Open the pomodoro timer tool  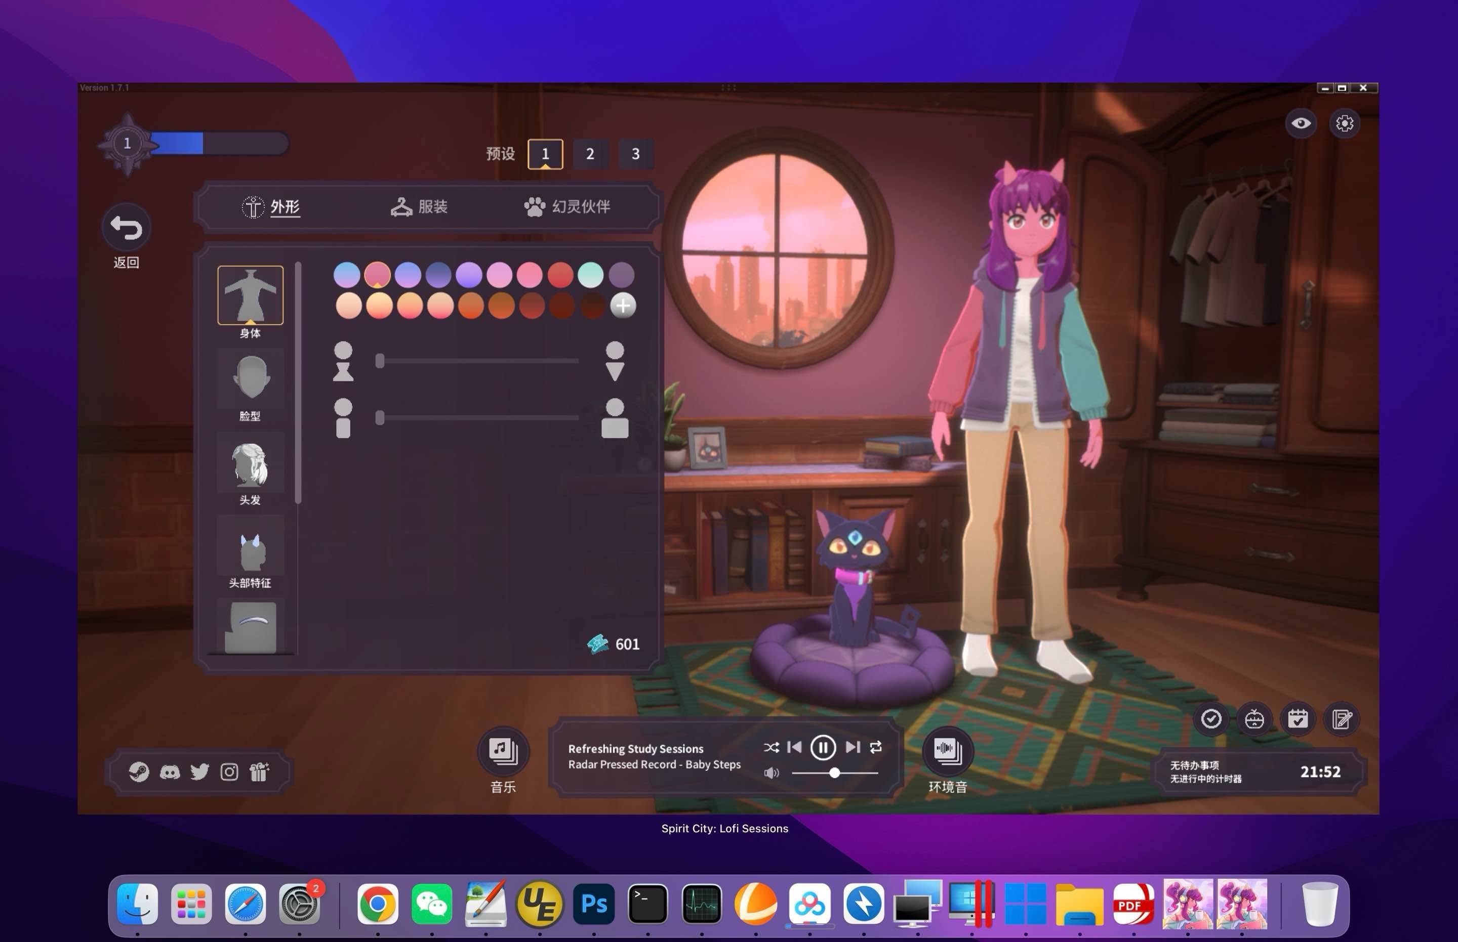click(x=1254, y=719)
